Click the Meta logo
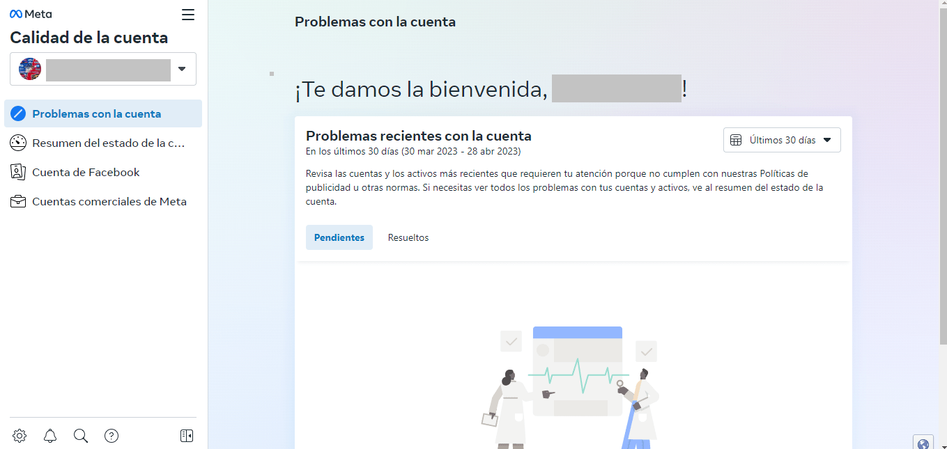947x449 pixels. pyautogui.click(x=30, y=13)
